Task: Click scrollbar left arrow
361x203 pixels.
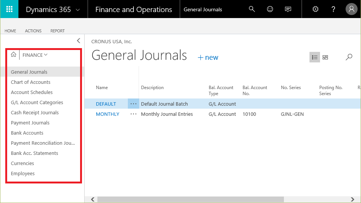Action: pos(93,199)
